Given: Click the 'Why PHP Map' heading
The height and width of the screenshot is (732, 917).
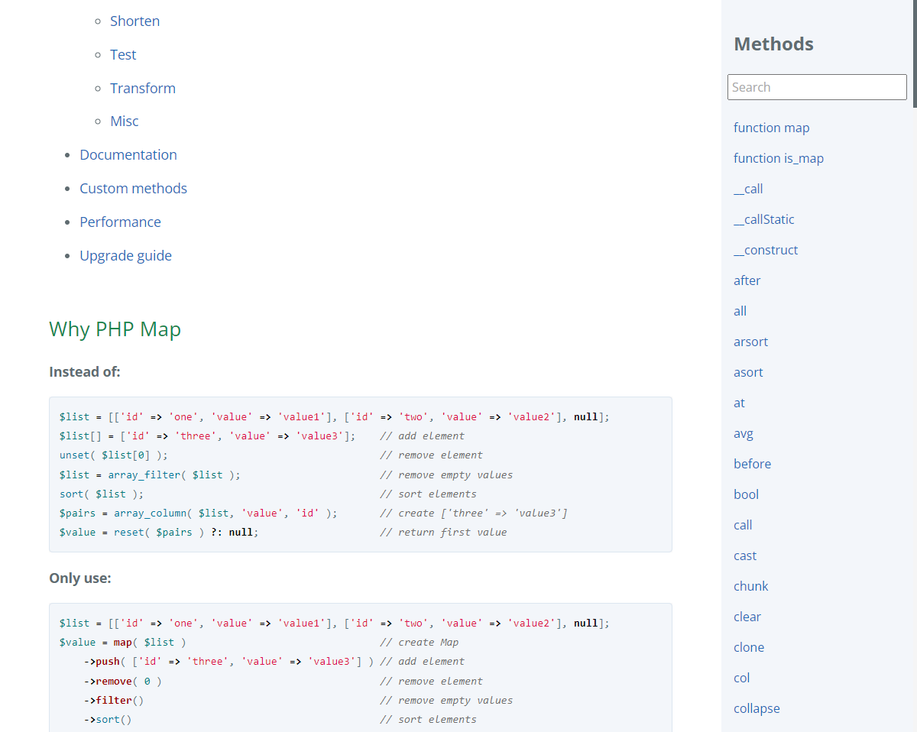Looking at the screenshot, I should [x=115, y=329].
